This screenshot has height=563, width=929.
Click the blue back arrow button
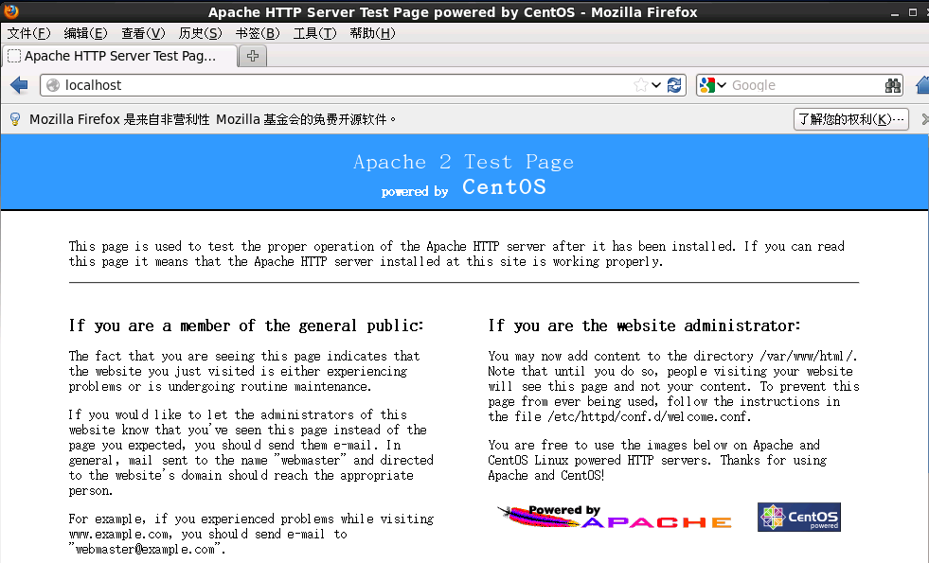point(19,85)
